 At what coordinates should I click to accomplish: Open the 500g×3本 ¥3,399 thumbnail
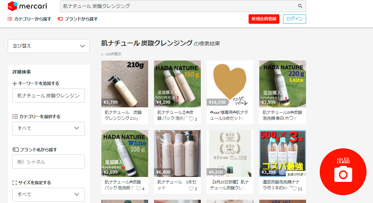pyautogui.click(x=283, y=154)
